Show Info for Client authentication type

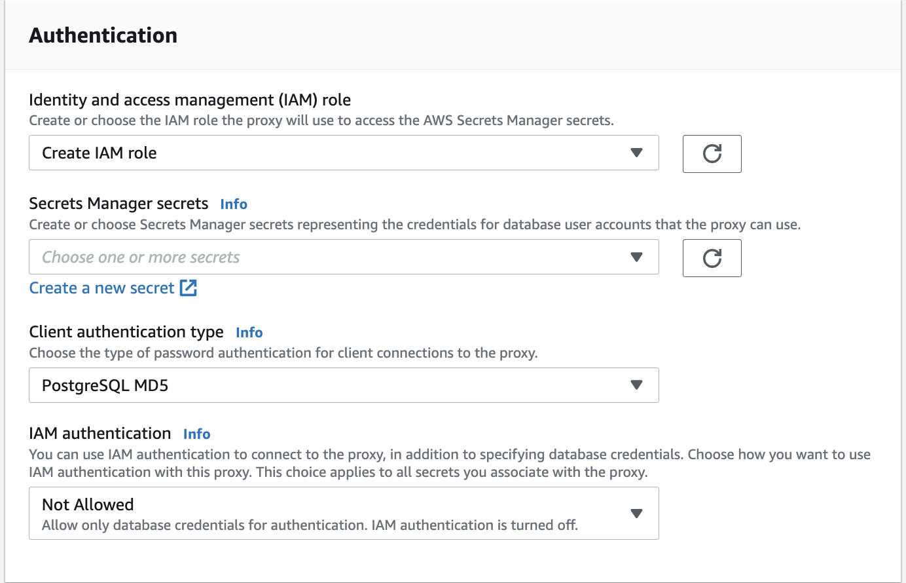249,333
